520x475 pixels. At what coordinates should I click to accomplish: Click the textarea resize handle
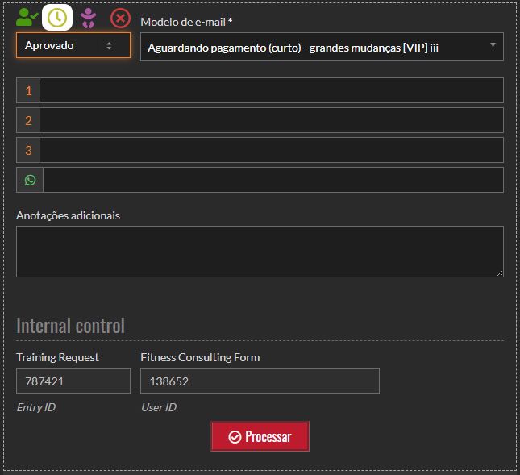coord(500,273)
